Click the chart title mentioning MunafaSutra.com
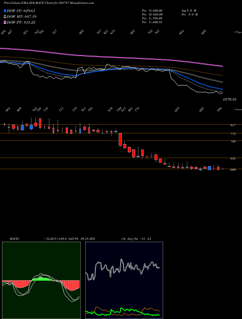 pyautogui.click(x=49, y=3)
